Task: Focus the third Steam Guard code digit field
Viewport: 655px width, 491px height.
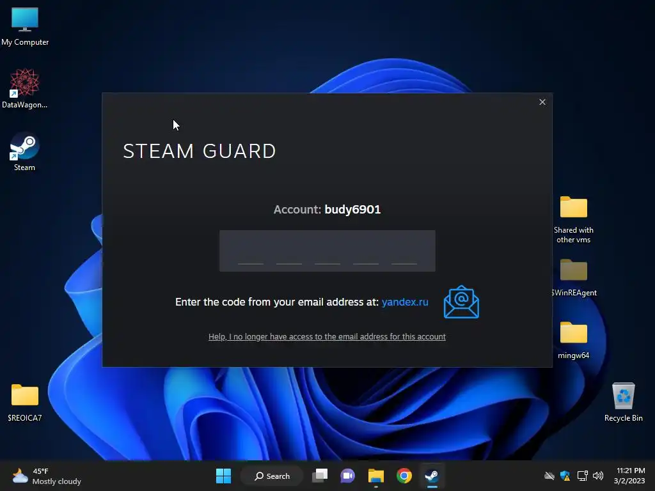Action: (x=327, y=251)
